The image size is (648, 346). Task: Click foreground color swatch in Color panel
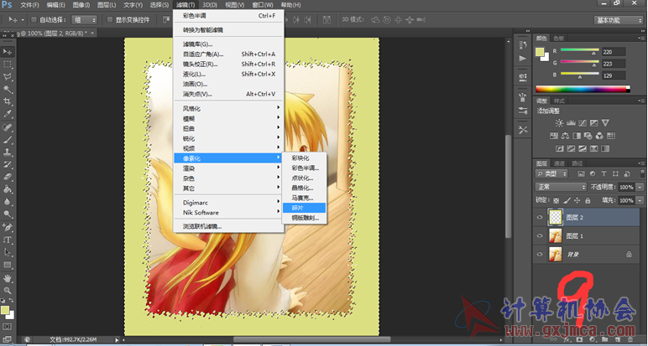[540, 53]
